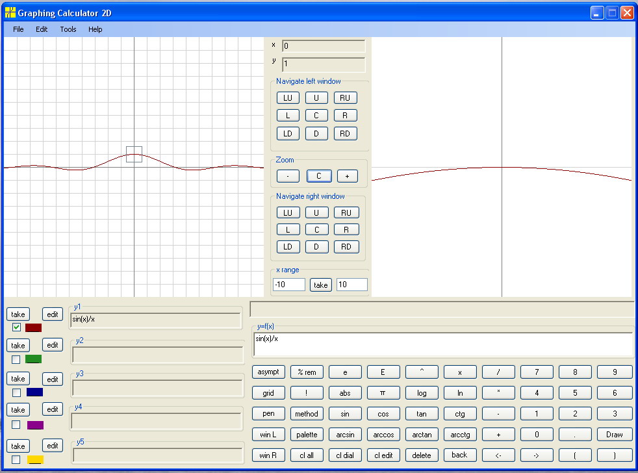
Task: Click the y=f(x) expression input field
Action: pos(443,344)
